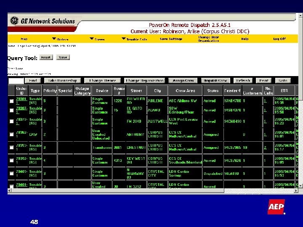The width and height of the screenshot is (303, 227).
Task: Check the box for order 78381-1
Action: [12, 101]
